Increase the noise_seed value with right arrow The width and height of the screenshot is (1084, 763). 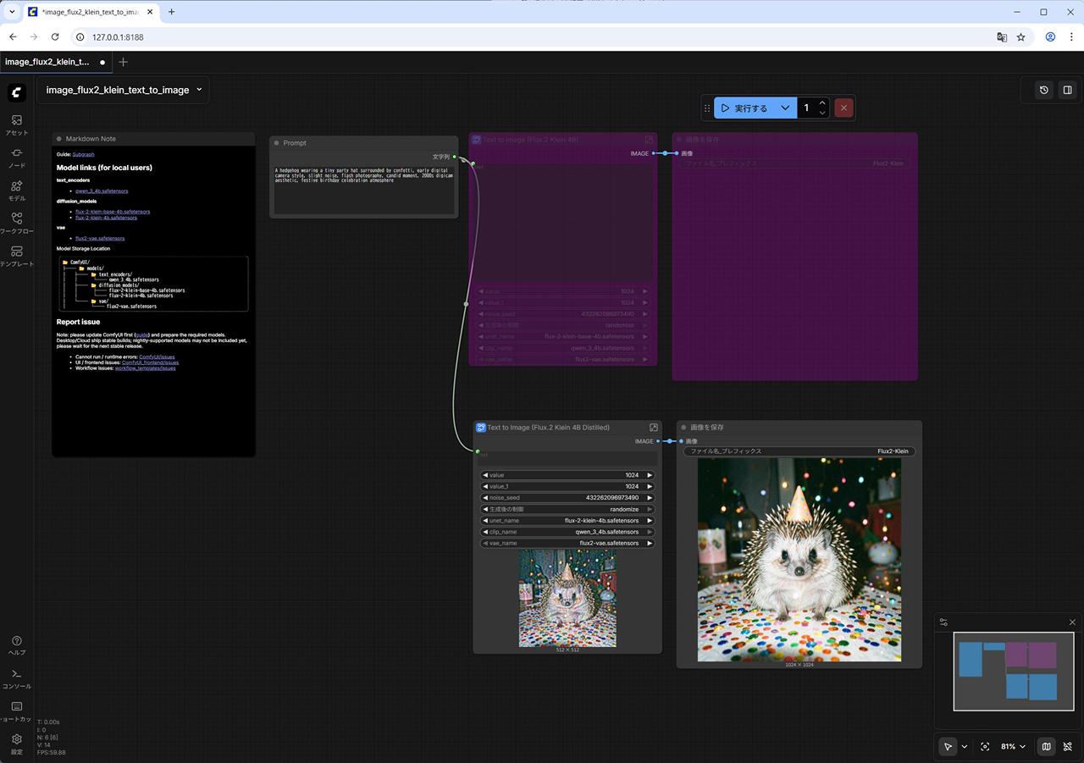[x=650, y=498]
